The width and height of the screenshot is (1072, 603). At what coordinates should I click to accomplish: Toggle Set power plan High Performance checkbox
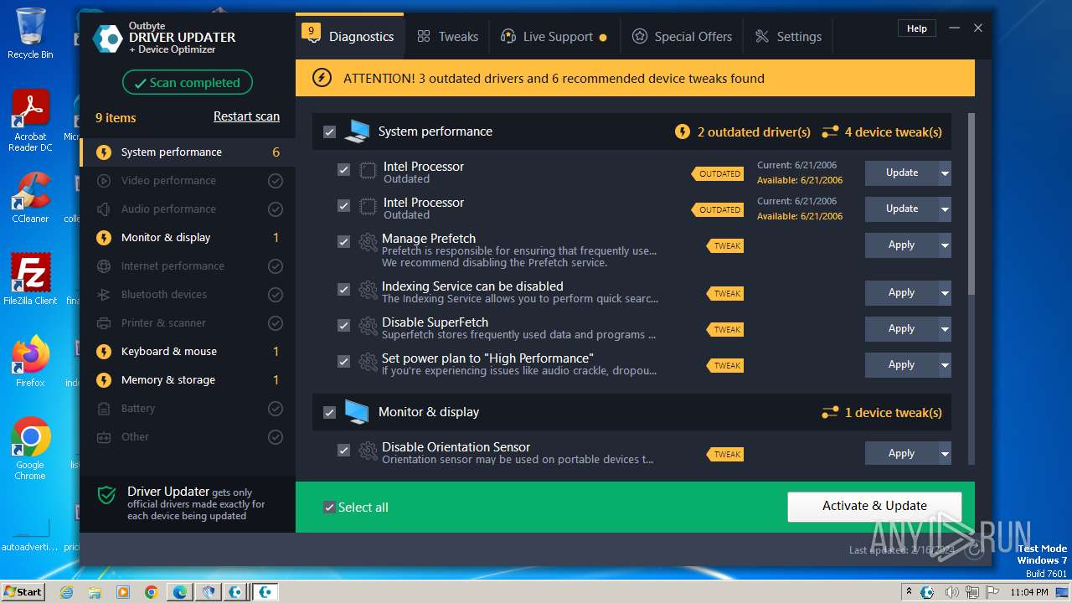(343, 361)
